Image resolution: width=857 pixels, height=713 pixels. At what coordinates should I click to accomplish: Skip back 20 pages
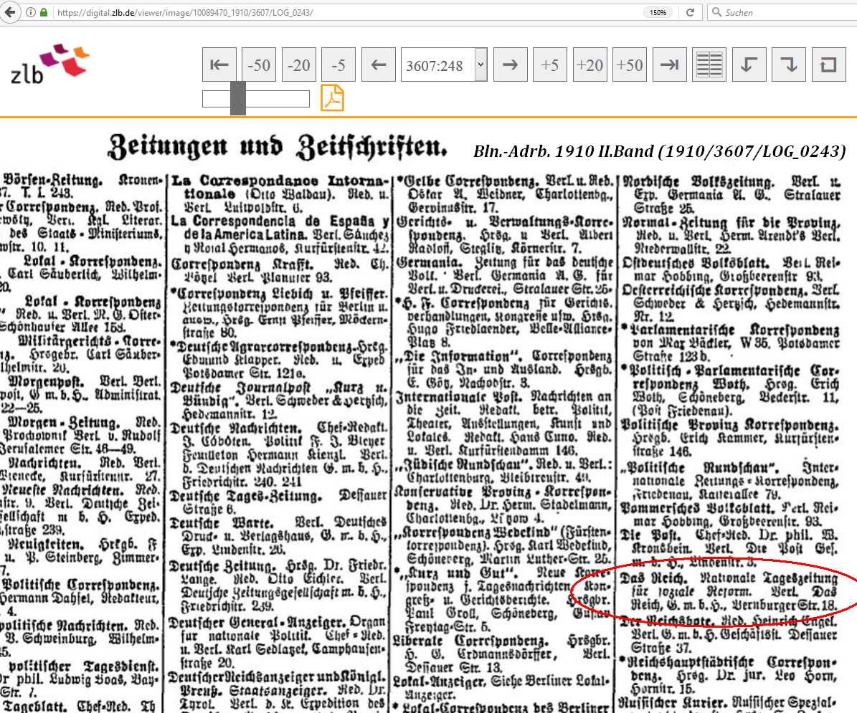298,65
